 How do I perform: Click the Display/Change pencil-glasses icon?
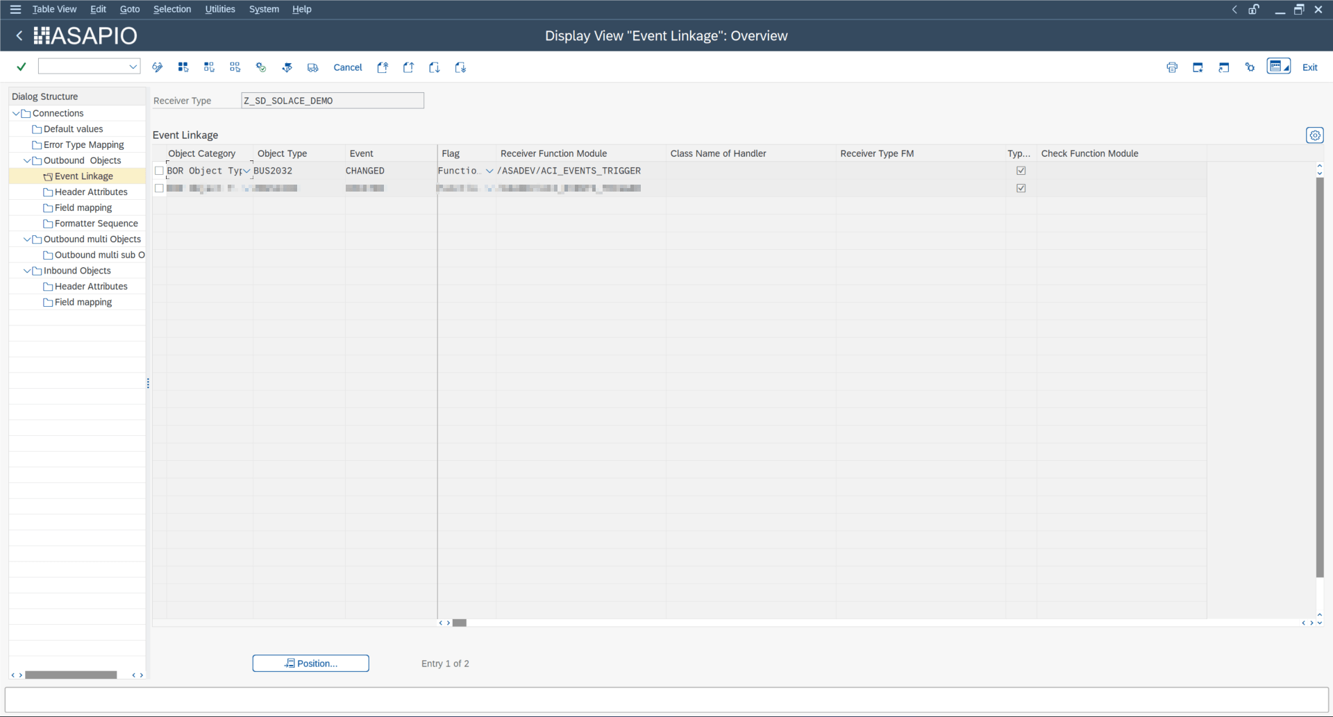[158, 67]
